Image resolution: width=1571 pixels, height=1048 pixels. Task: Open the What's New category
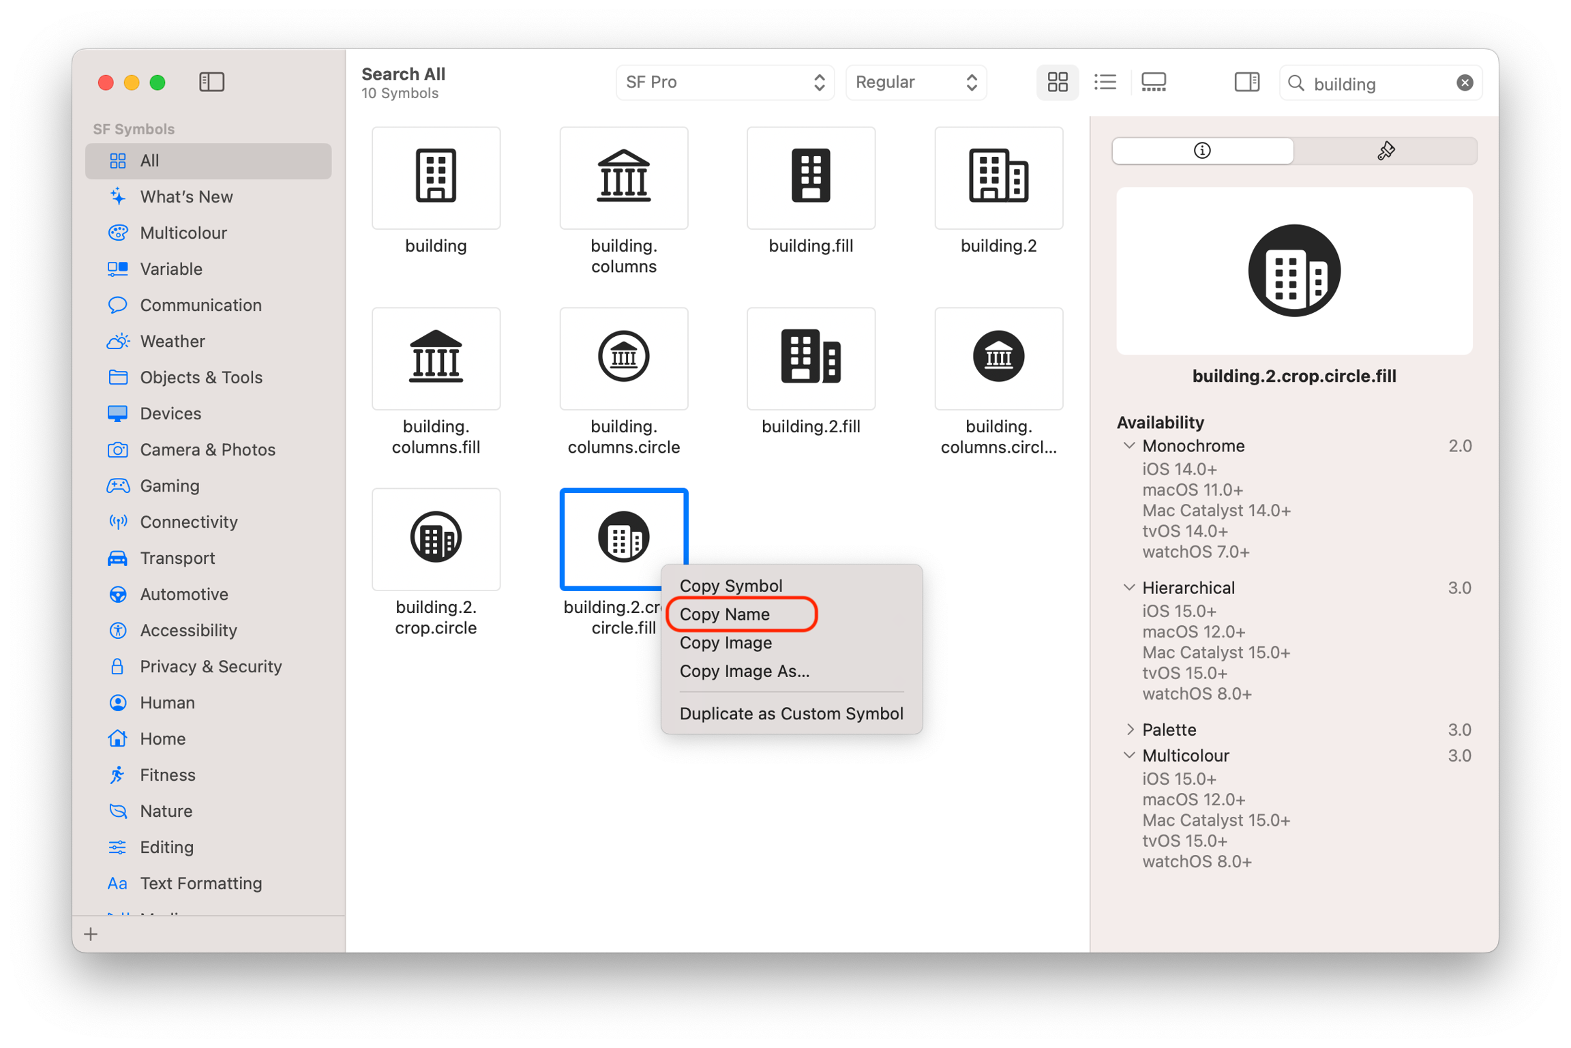pyautogui.click(x=209, y=197)
